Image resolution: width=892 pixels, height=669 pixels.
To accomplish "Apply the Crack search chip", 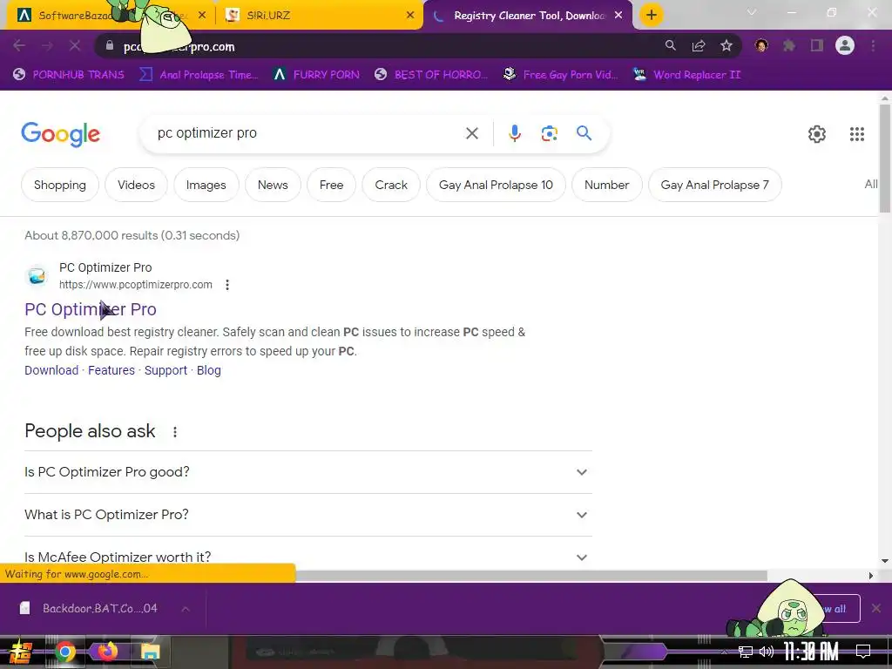I will click(391, 185).
